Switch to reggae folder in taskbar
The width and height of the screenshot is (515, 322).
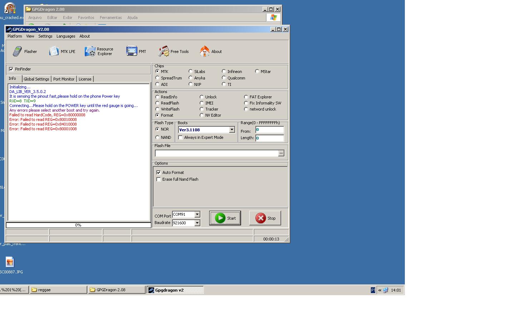tap(59, 290)
